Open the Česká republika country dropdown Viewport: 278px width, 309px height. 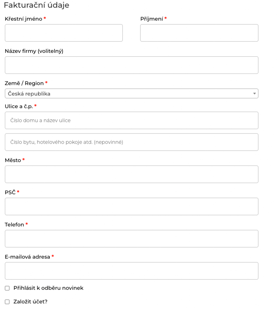pyautogui.click(x=132, y=94)
